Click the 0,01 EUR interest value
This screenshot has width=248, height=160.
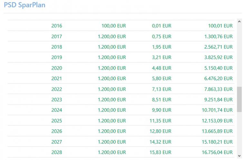pyautogui.click(x=161, y=26)
